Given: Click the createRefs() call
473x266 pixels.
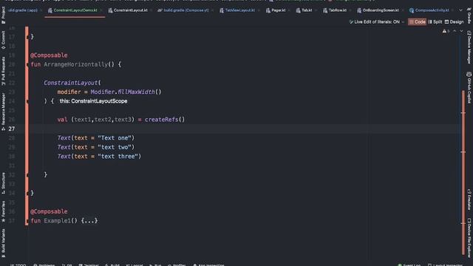Looking at the screenshot, I should (x=165, y=120).
